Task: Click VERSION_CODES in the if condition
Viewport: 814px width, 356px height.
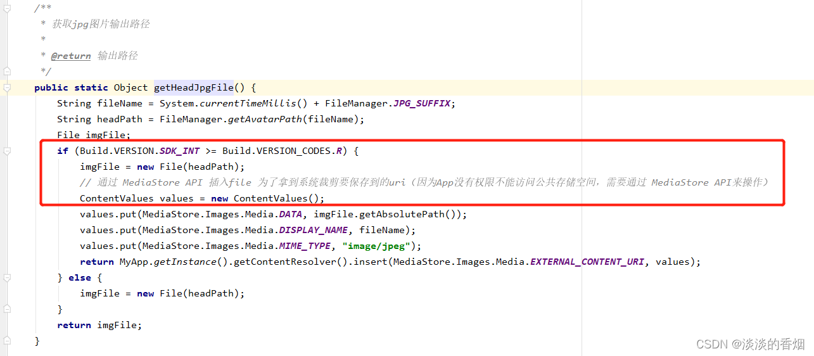Action: pos(296,151)
